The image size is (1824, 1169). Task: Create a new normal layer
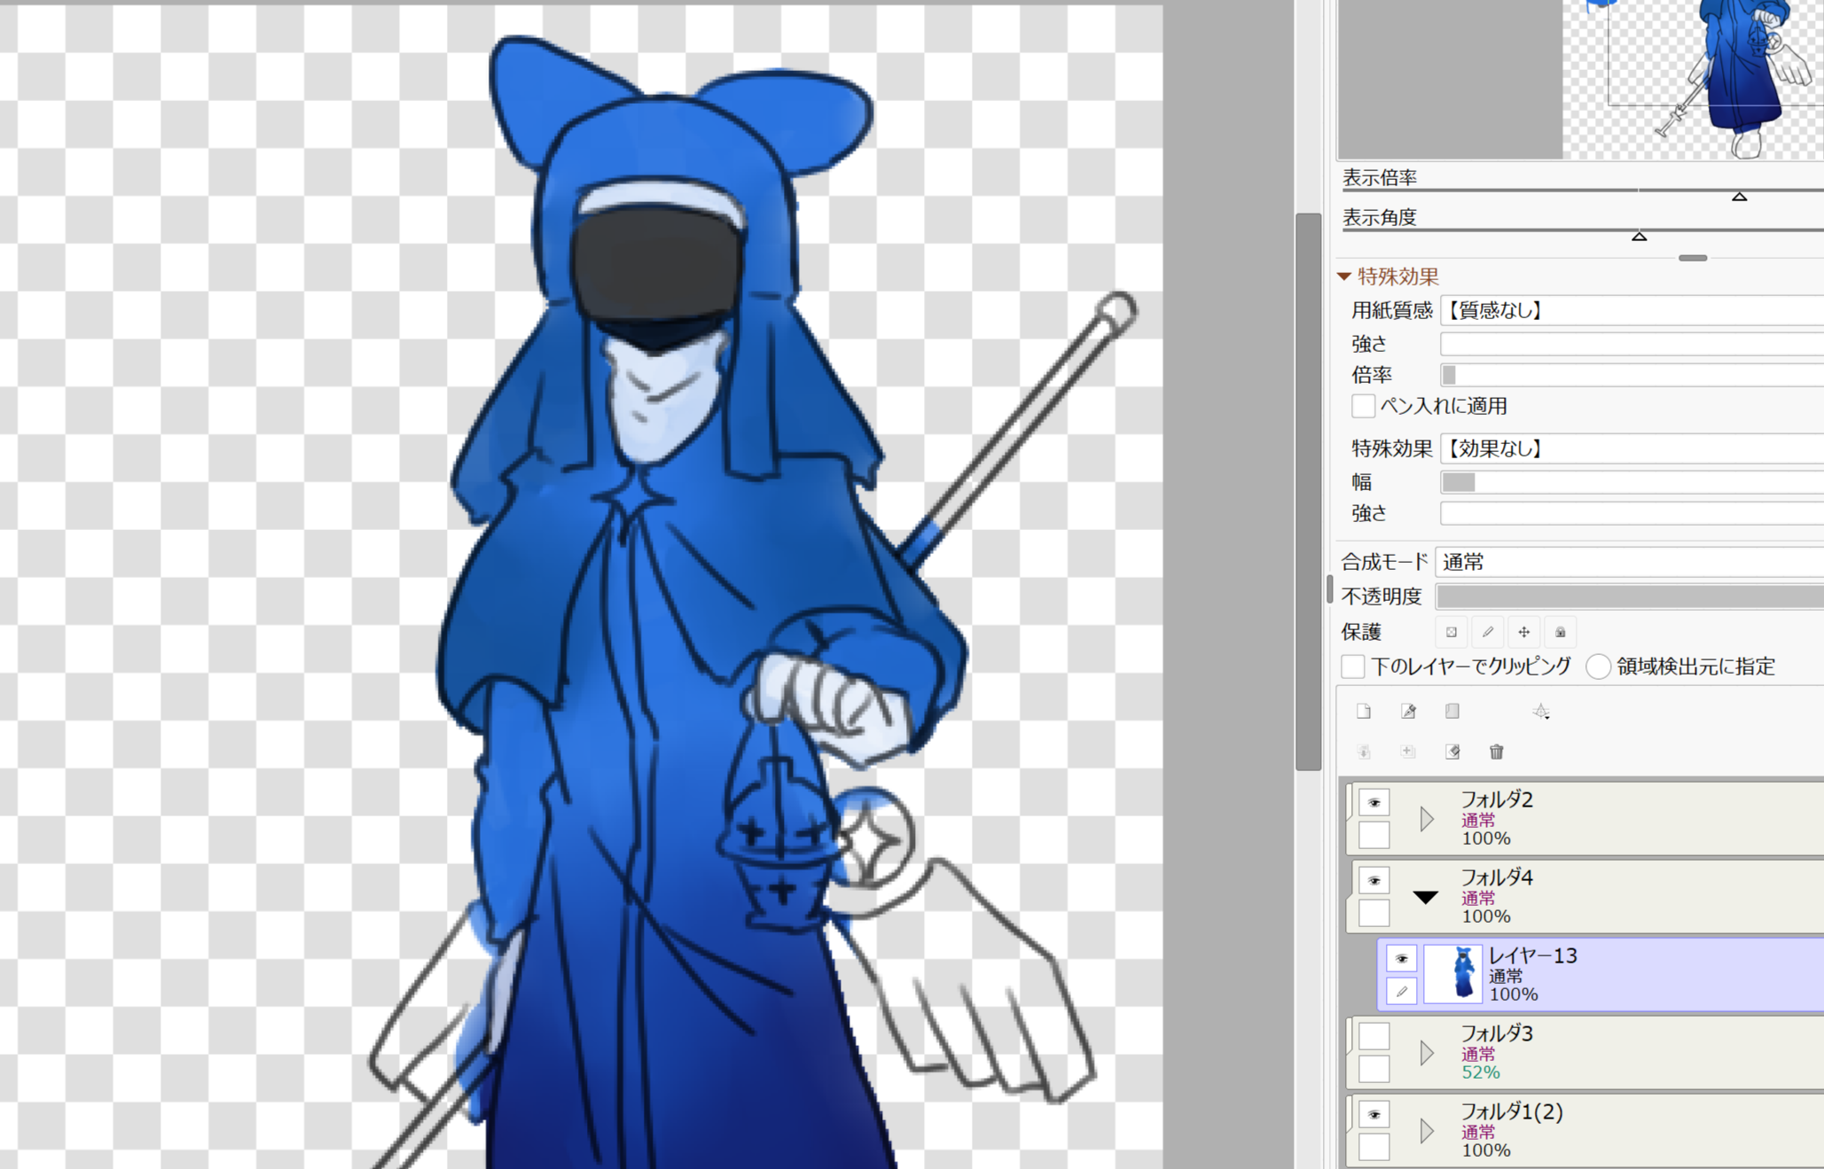1364,711
